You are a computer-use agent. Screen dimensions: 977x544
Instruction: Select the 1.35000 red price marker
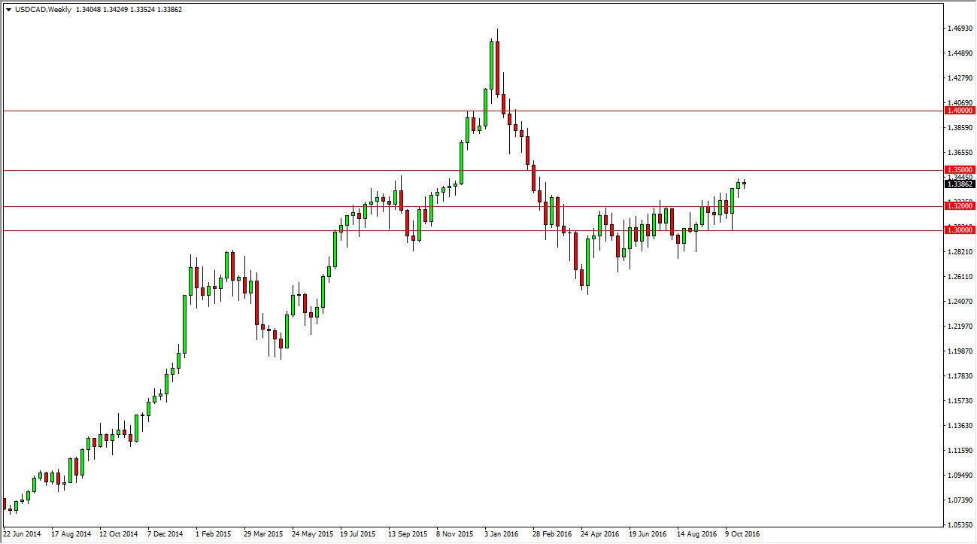point(960,169)
